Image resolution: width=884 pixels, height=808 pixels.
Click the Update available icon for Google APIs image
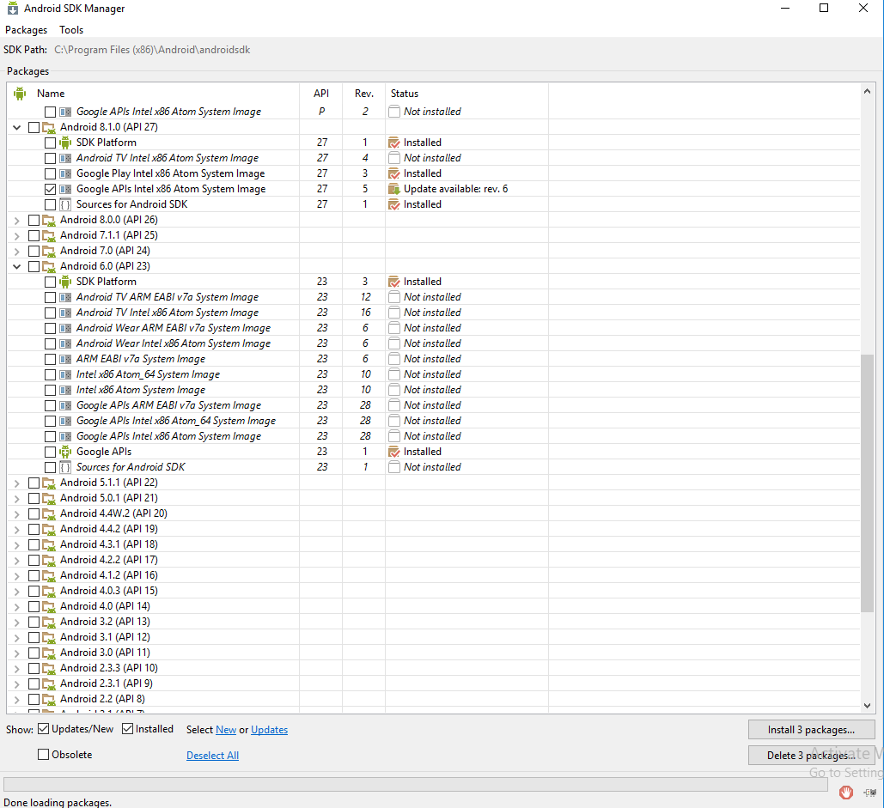[396, 188]
